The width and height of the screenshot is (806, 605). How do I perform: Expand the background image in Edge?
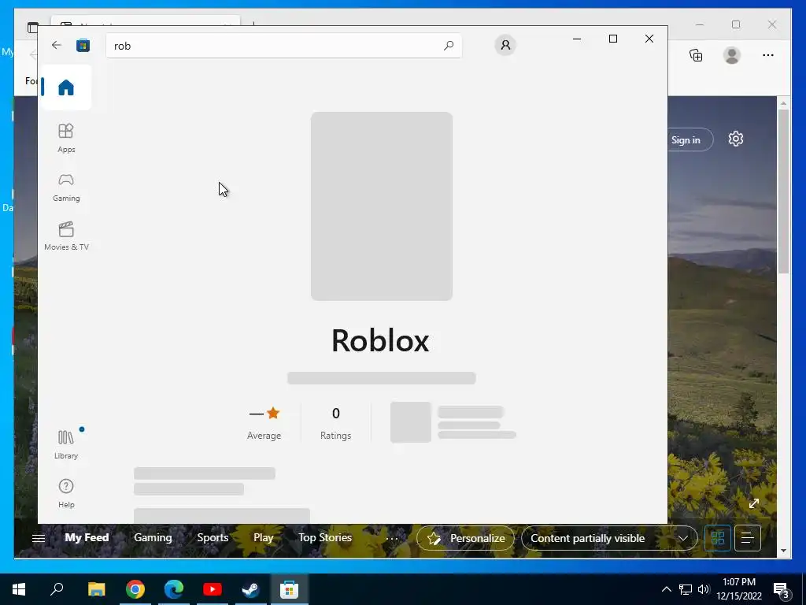click(x=754, y=503)
